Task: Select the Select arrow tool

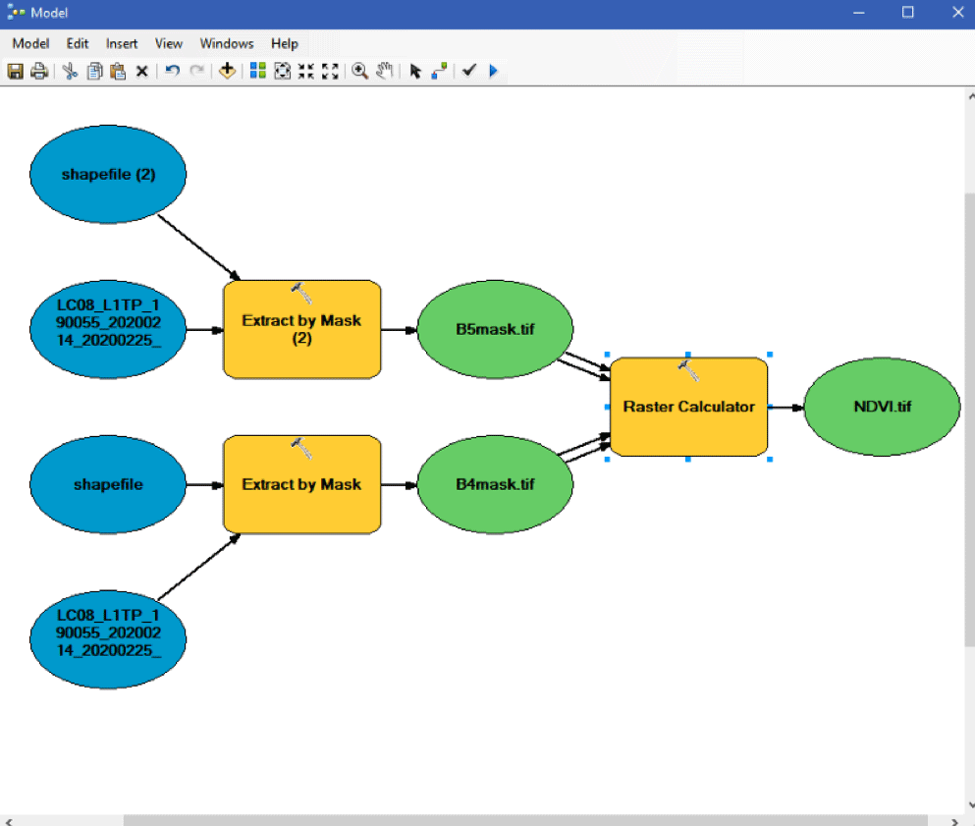Action: pos(415,71)
